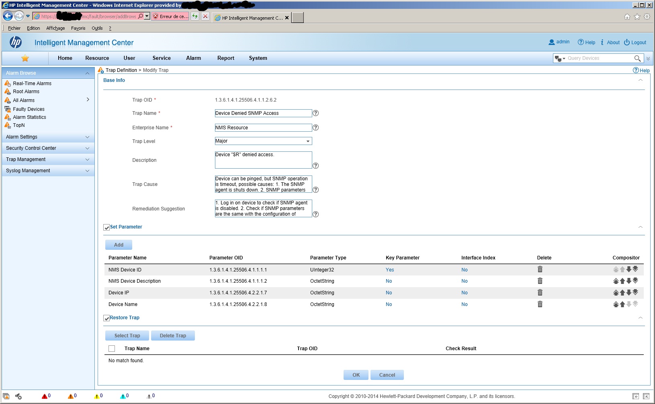This screenshot has height=404, width=655.
Task: Open the Trap Level dropdown
Action: pyautogui.click(x=263, y=141)
